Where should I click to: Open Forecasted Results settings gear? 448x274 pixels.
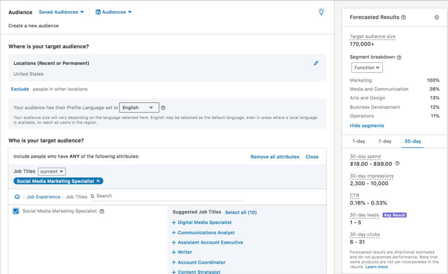coord(436,17)
